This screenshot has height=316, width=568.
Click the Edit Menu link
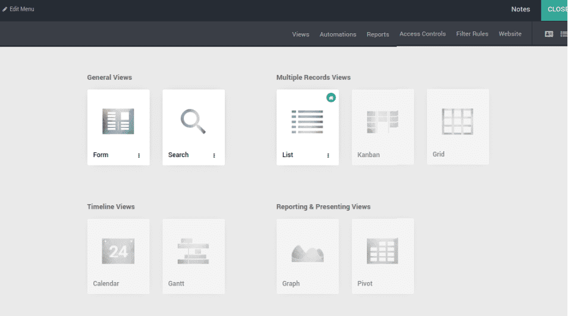point(18,10)
